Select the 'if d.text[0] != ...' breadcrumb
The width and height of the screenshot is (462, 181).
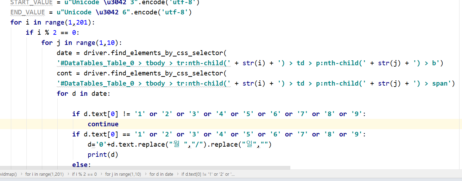[208, 174]
